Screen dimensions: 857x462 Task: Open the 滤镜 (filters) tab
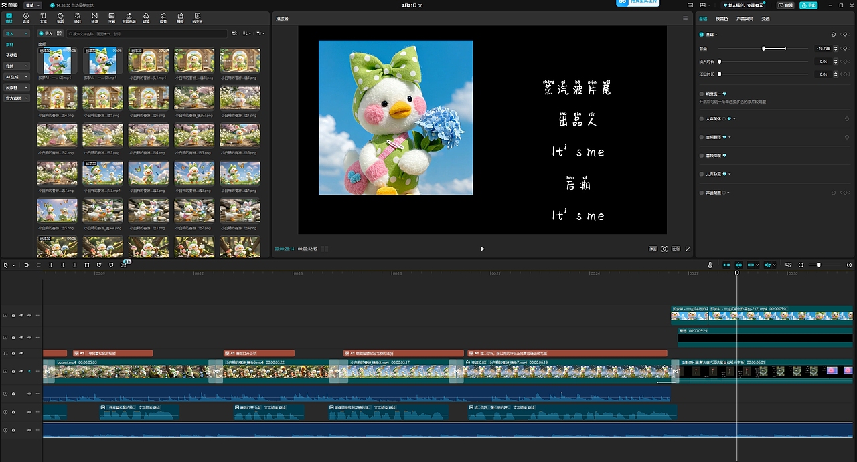pos(147,17)
